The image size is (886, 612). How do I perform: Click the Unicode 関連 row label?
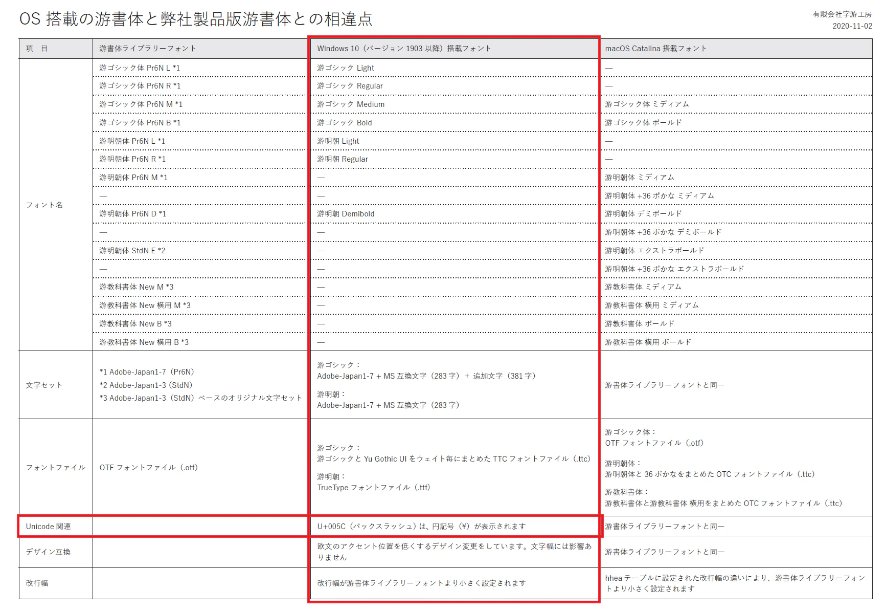click(x=49, y=527)
